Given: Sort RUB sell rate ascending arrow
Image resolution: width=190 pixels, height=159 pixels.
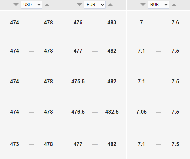Looking at the screenshot, I should click(174, 5).
